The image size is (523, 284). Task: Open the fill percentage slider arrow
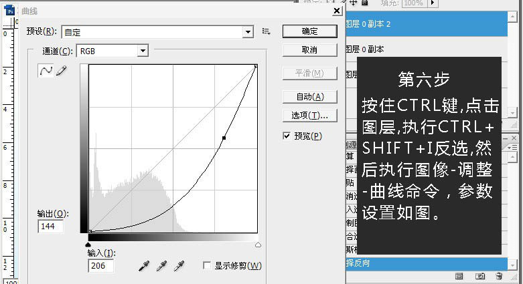coord(433,3)
